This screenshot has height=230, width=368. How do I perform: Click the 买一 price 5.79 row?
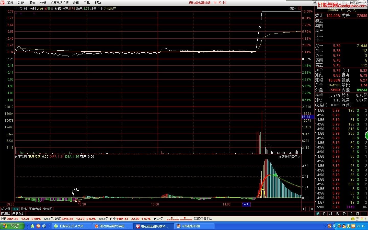[341, 46]
